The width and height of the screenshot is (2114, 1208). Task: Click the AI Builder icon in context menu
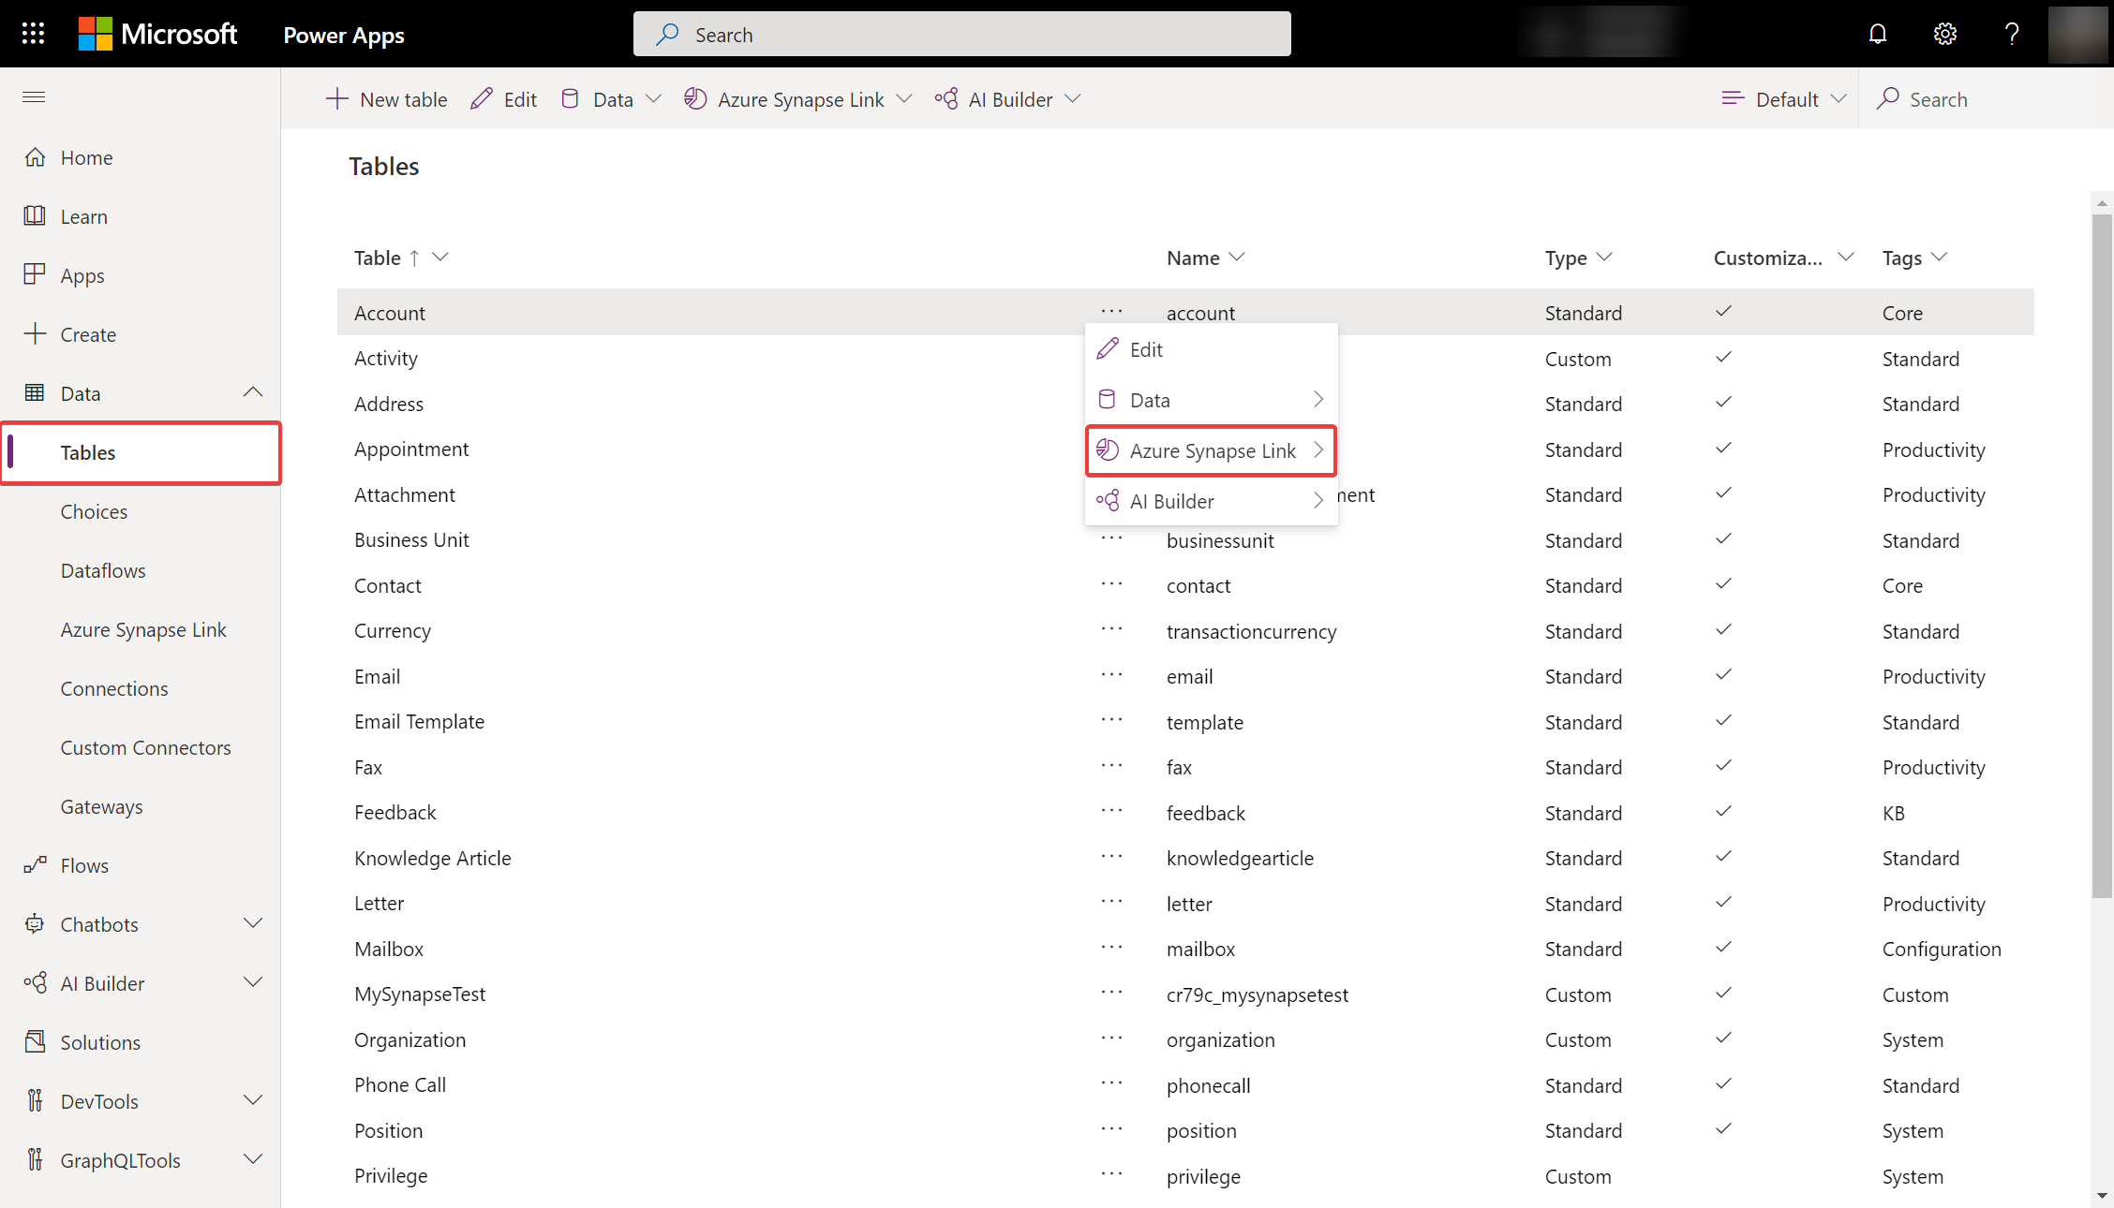[x=1107, y=500]
